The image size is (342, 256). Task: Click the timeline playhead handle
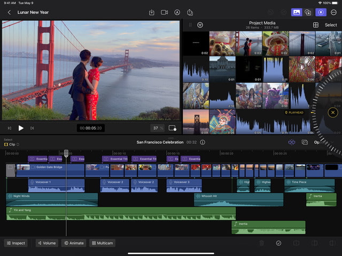[x=66, y=153]
